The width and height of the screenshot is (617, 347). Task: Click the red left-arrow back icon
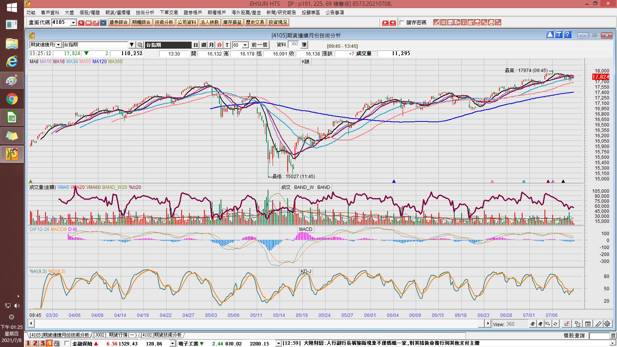point(385,23)
